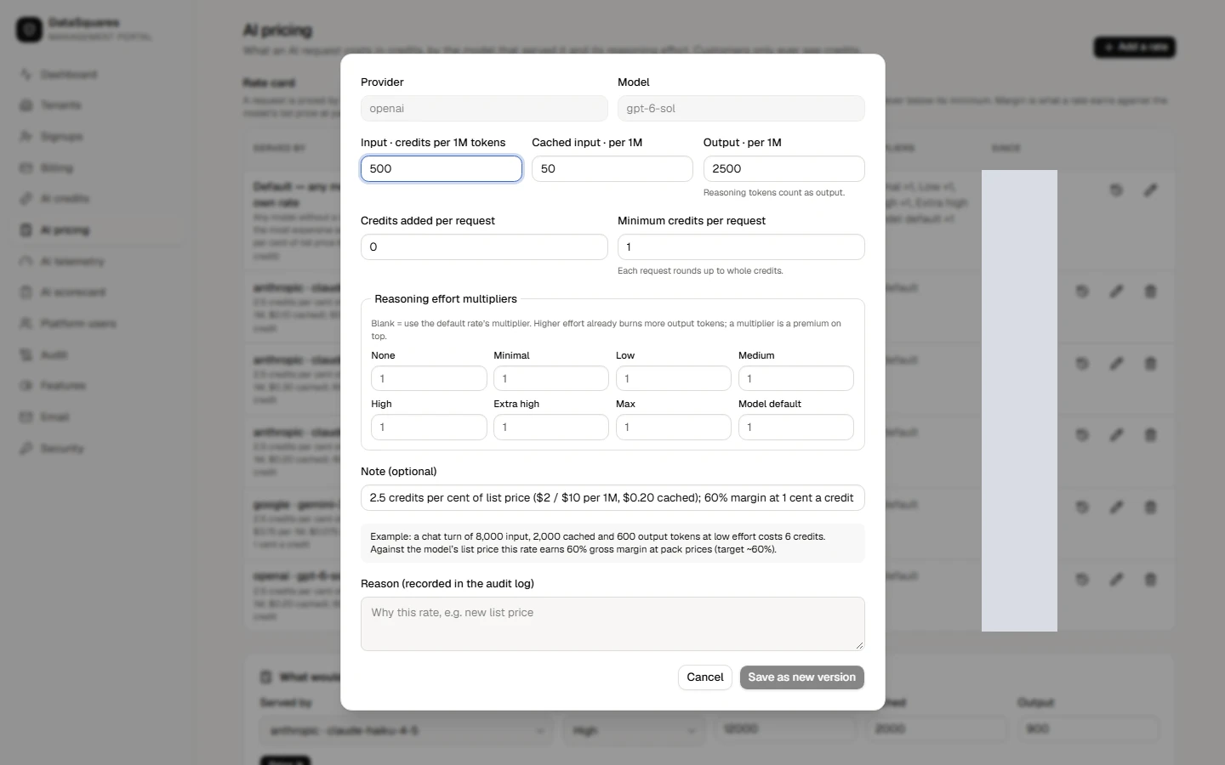Click the Note (optional) text field

click(612, 497)
